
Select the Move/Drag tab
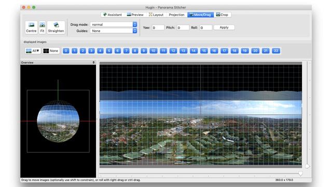200,15
